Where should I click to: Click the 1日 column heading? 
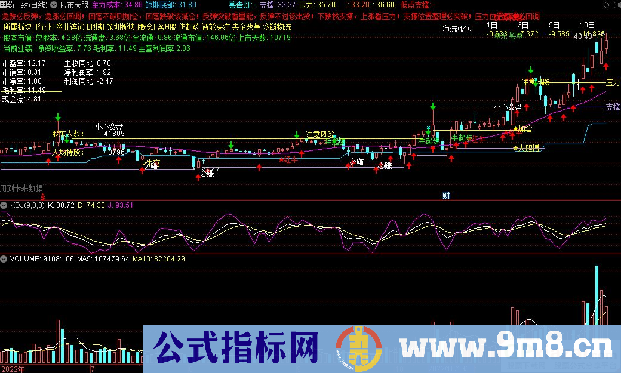point(492,25)
